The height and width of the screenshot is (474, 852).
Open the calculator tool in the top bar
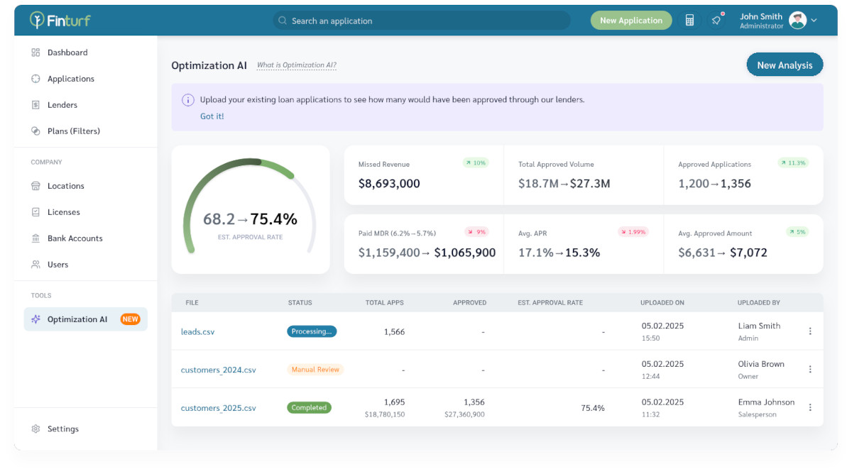(x=689, y=20)
